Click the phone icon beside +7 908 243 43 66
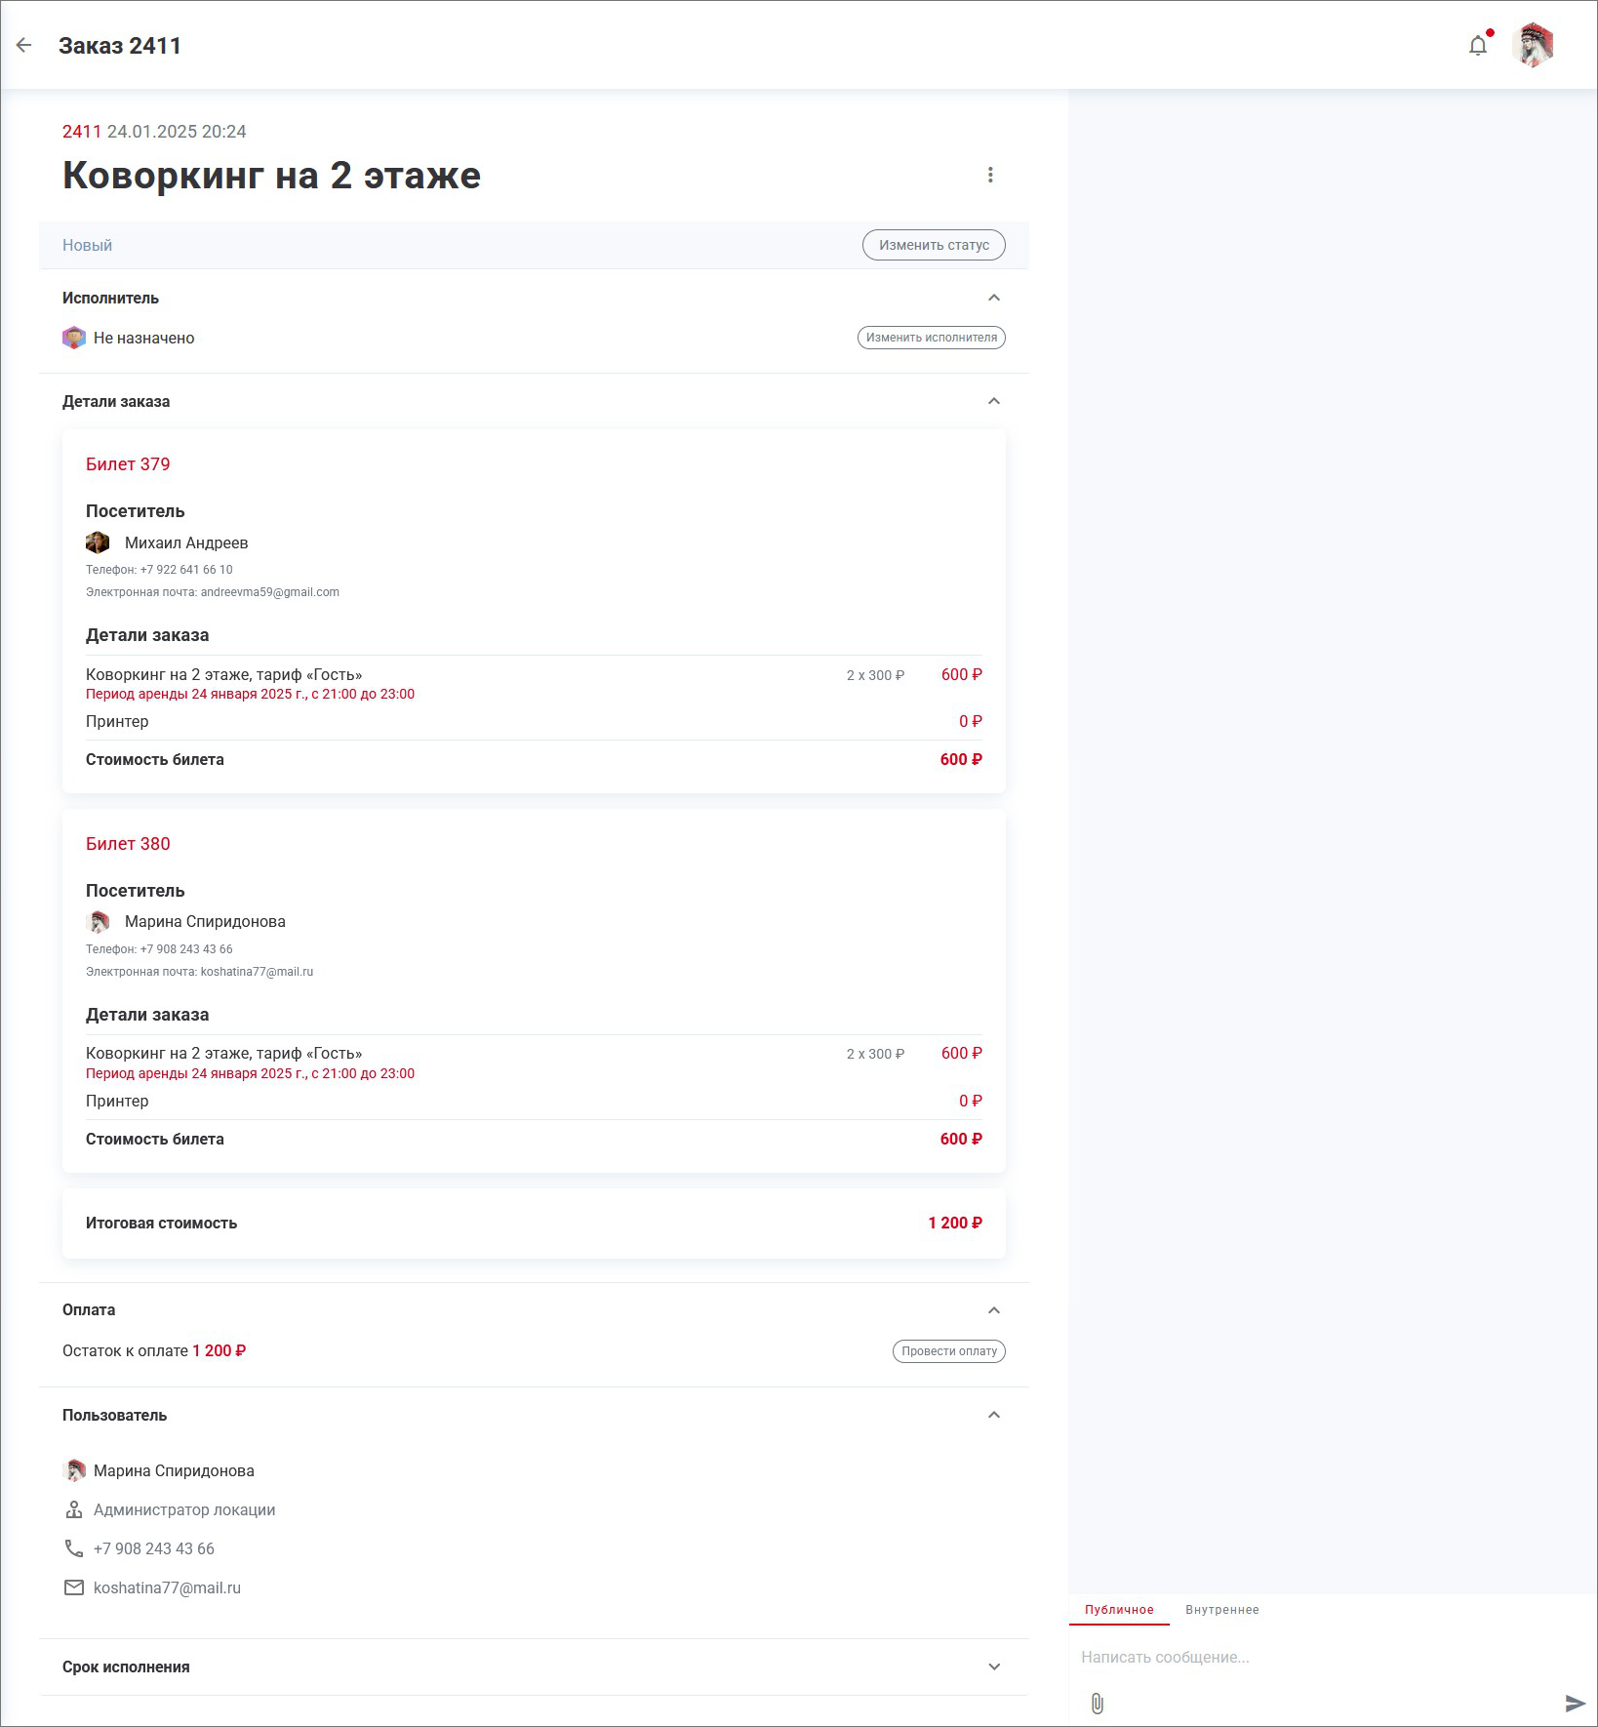This screenshot has height=1727, width=1598. (x=74, y=1548)
